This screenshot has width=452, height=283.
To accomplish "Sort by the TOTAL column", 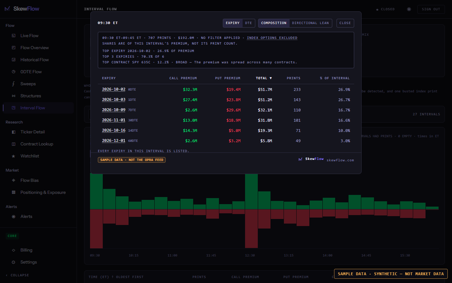I will click(264, 78).
